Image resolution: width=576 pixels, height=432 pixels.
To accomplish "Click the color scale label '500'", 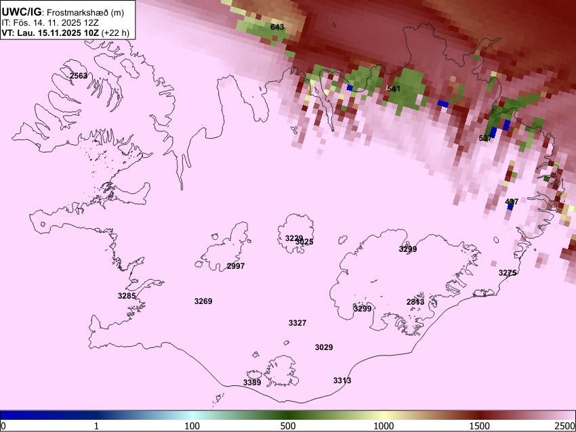I will pos(288,426).
